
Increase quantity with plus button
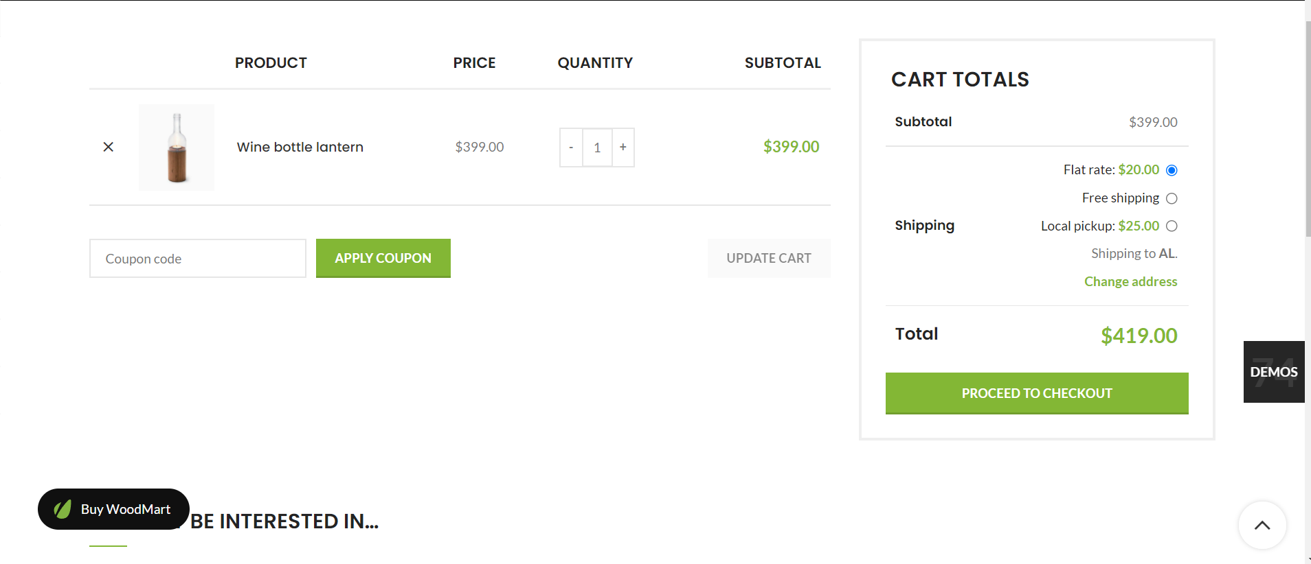[623, 148]
